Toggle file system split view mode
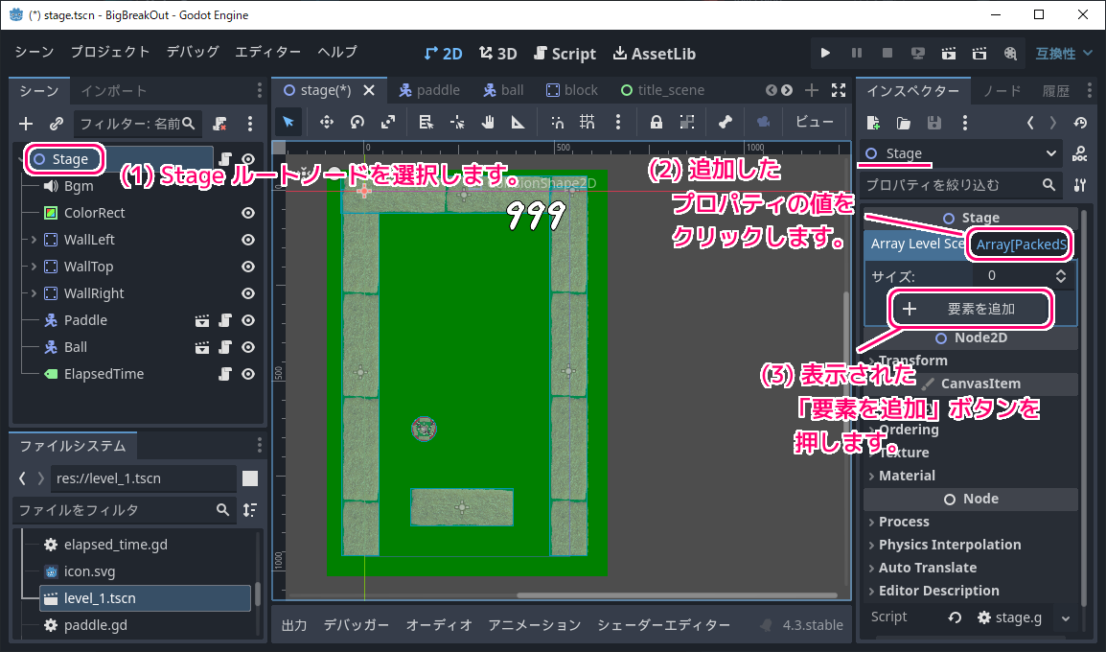Image resolution: width=1106 pixels, height=652 pixels. point(250,478)
